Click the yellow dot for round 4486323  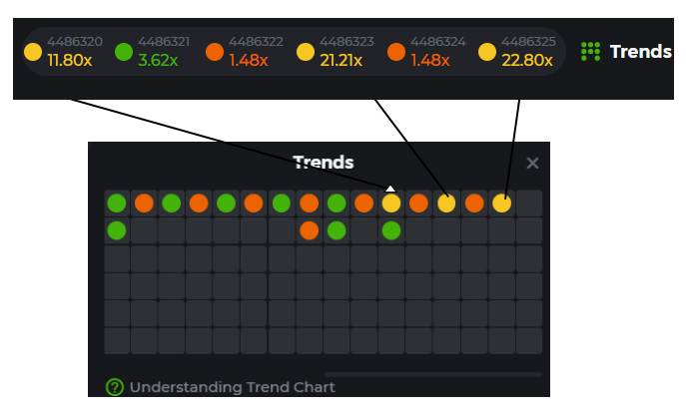pos(305,51)
